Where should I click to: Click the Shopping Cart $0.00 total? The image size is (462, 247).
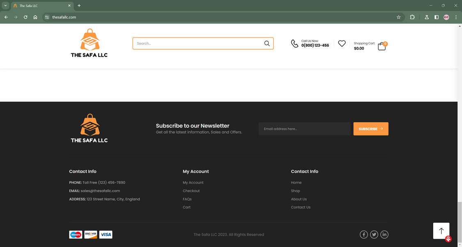[x=359, y=48]
